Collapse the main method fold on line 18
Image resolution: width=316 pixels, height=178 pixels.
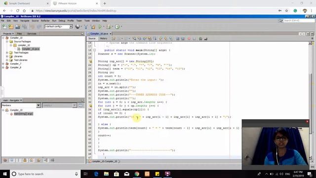click(94, 50)
